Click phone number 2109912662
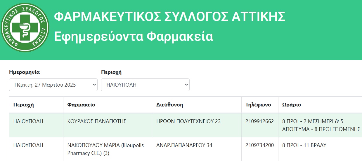This screenshot has height=161, width=362. coord(260,121)
